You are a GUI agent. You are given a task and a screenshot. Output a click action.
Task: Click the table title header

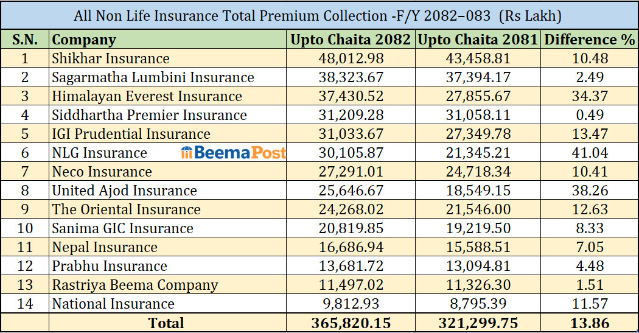pyautogui.click(x=319, y=15)
